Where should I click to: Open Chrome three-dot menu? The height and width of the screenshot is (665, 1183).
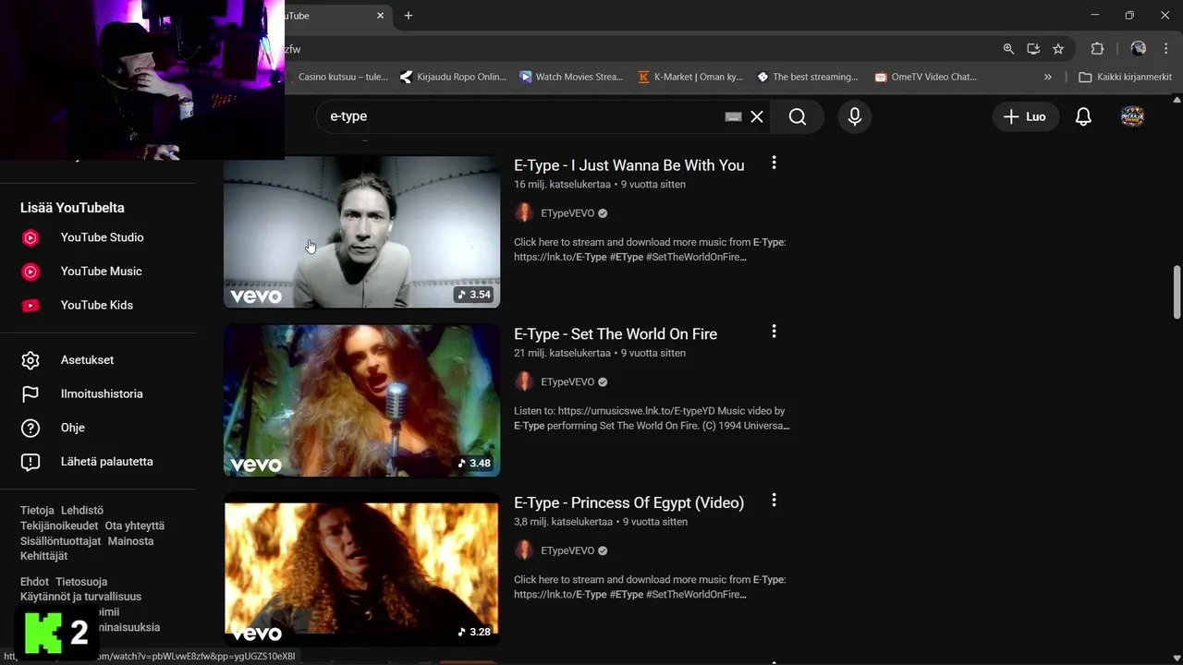[1166, 49]
